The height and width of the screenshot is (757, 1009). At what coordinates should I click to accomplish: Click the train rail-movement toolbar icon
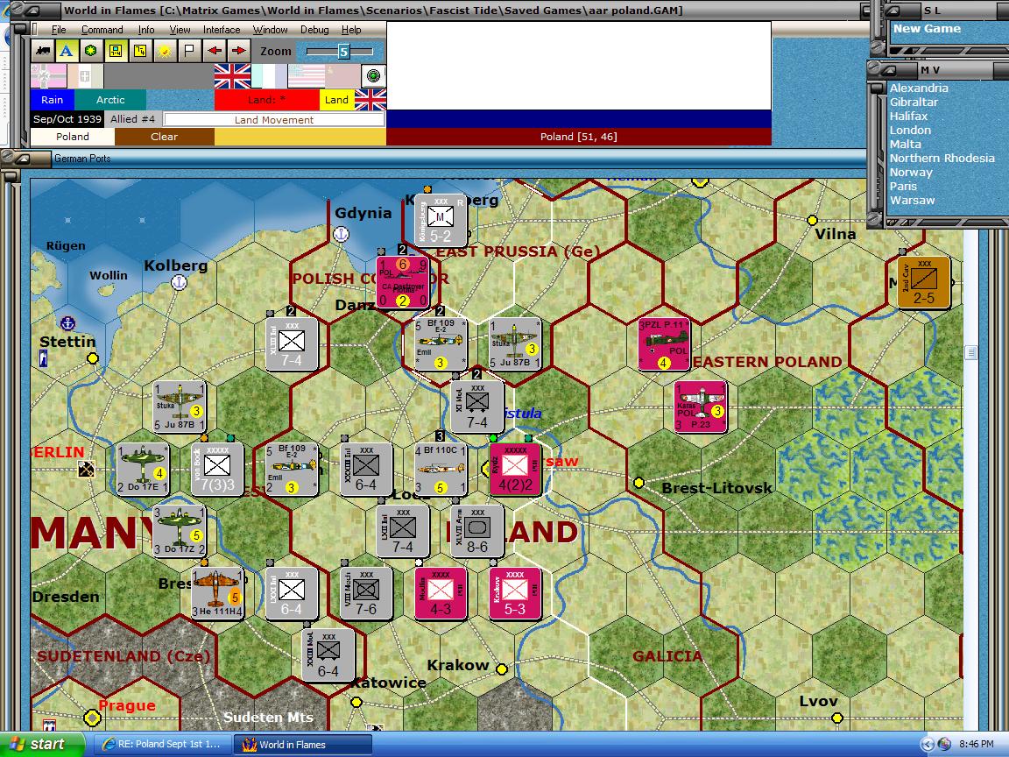pos(43,50)
